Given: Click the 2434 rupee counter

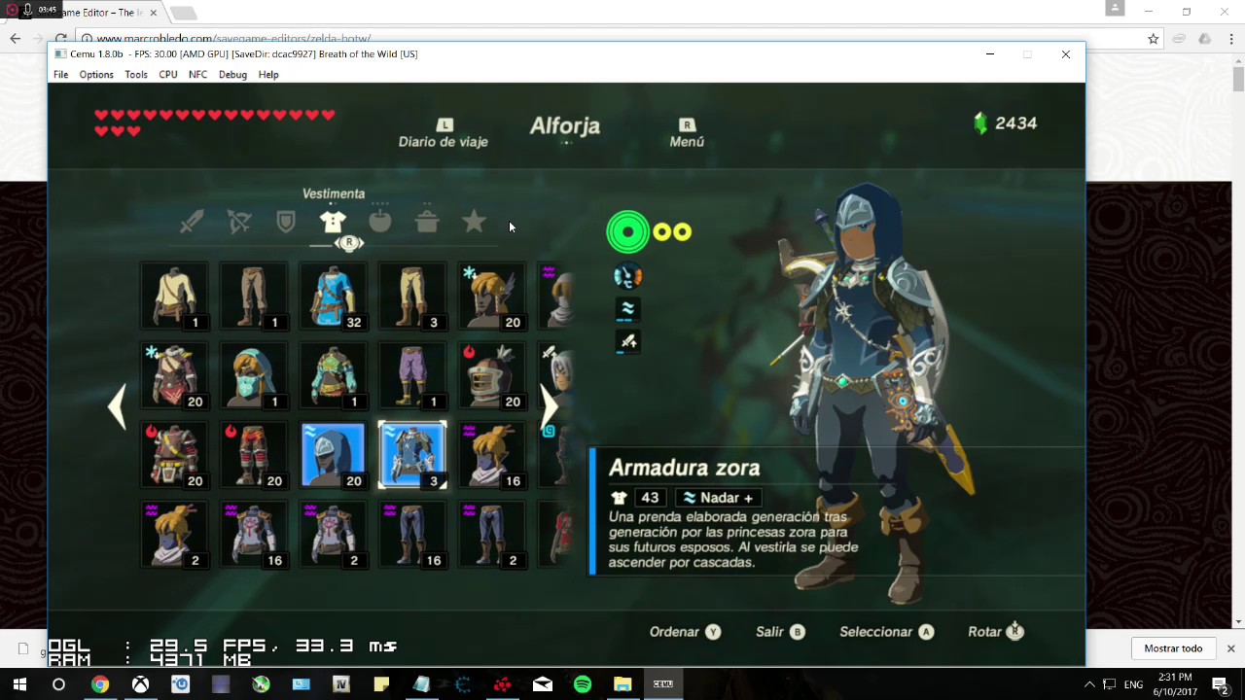Looking at the screenshot, I should [x=1006, y=123].
